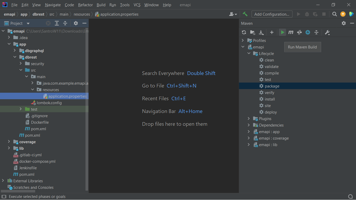This screenshot has width=356, height=200.
Task: Hide the Maven tool window
Action: click(352, 23)
